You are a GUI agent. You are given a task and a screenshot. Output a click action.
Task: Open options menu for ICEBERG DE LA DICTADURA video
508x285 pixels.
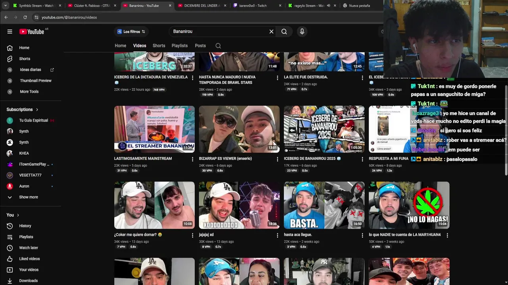[x=192, y=78]
